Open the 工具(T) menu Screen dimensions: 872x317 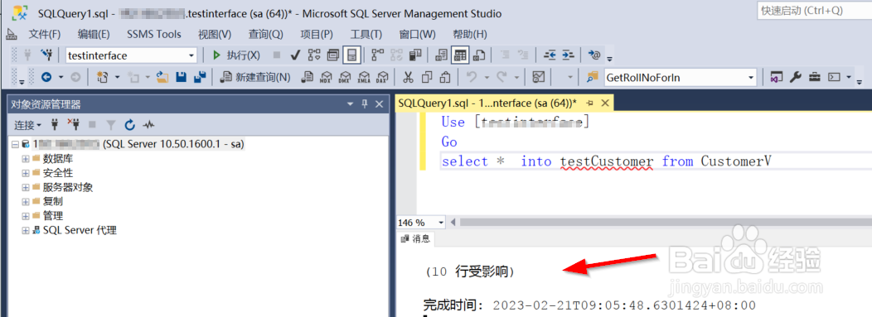(x=366, y=35)
